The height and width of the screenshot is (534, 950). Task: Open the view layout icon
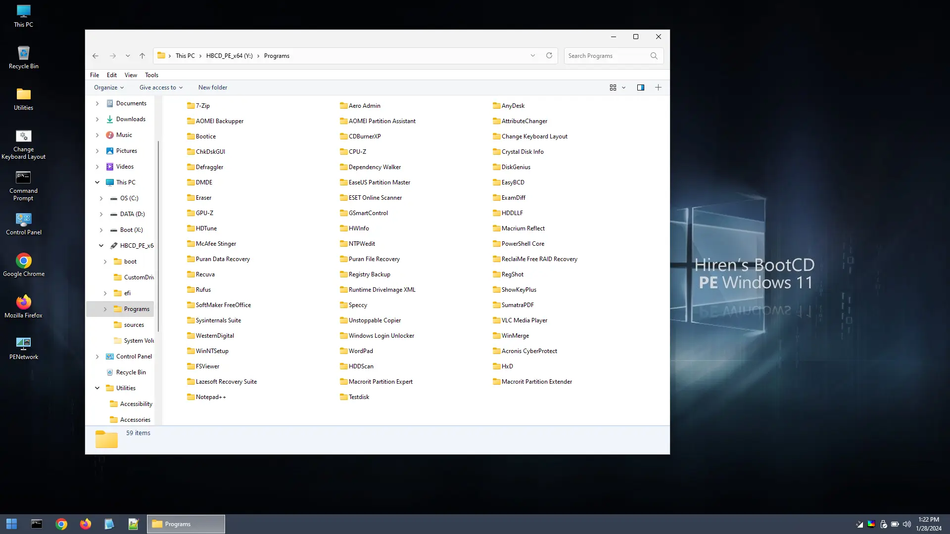point(613,88)
